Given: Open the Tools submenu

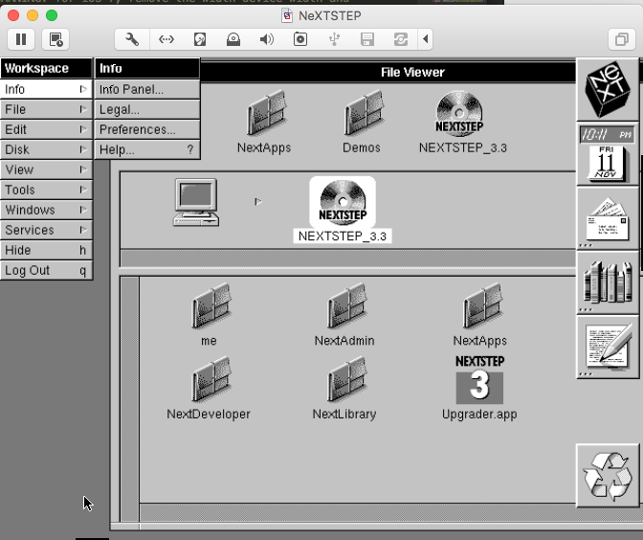Looking at the screenshot, I should [46, 190].
